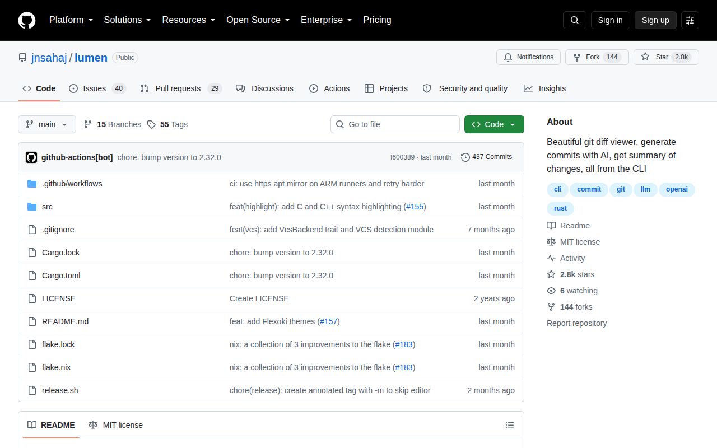Select the Code tab
This screenshot has width=717, height=448.
pos(39,88)
